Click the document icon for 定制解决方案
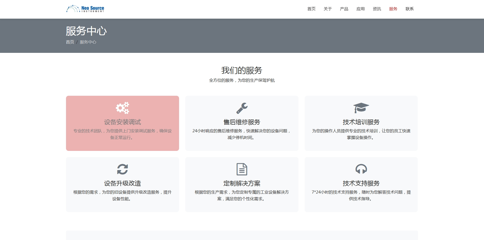The width and height of the screenshot is (484, 240). tap(242, 169)
